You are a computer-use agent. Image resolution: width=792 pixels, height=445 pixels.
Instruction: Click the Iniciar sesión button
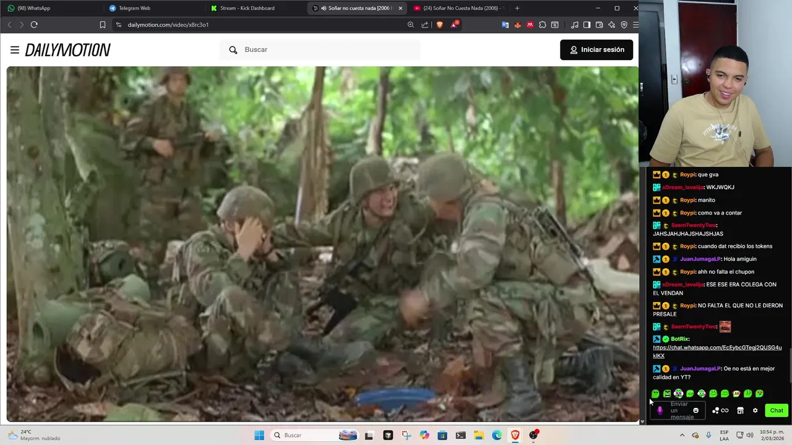point(596,49)
